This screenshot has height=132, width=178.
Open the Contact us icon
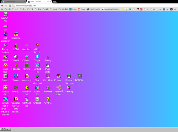coord(27,99)
